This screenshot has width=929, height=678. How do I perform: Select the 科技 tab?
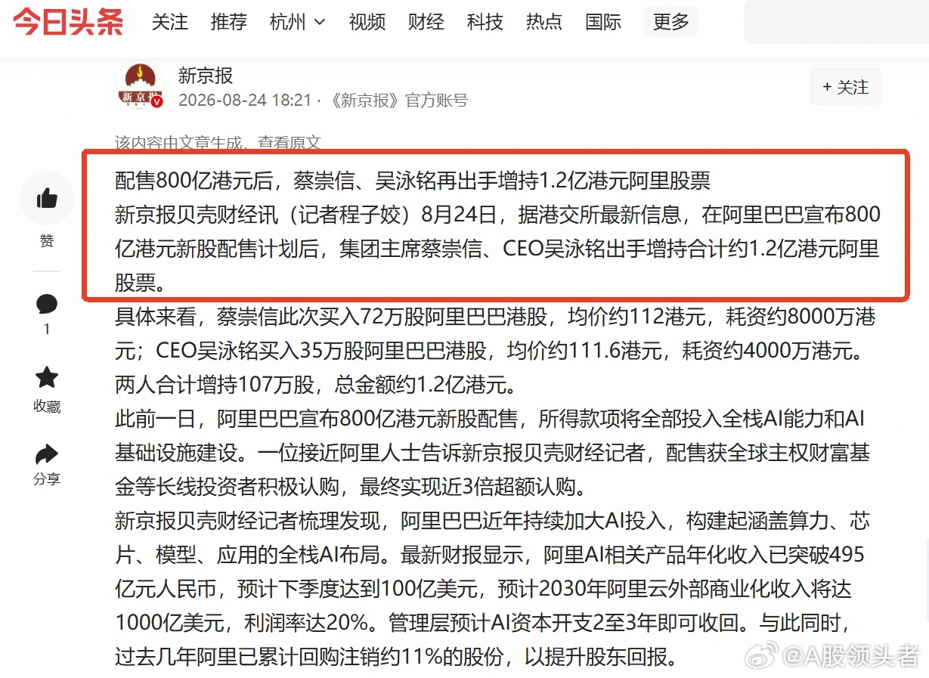click(x=485, y=22)
